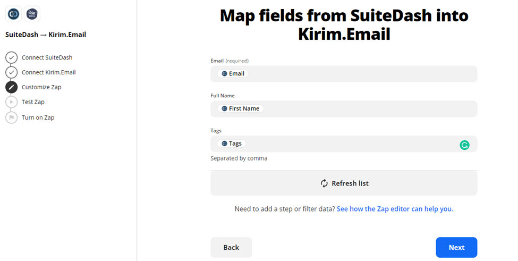
Task: Click the checkmark icon beside Connect Kirim.Email
Action: tap(12, 72)
